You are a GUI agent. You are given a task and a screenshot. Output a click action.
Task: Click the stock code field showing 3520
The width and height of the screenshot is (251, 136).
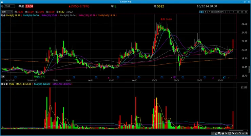pos(9,6)
